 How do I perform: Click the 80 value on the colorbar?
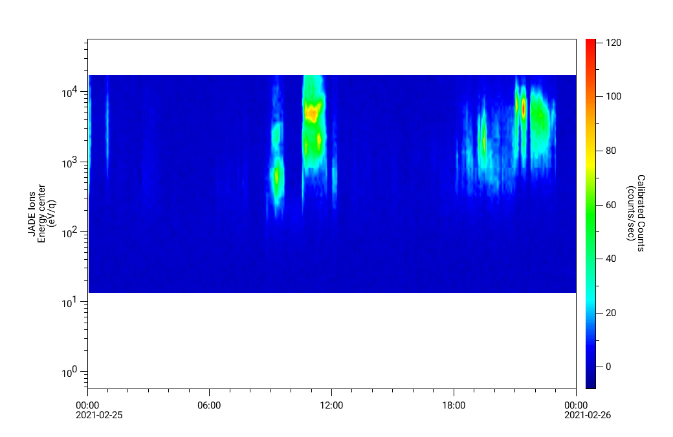pyautogui.click(x=611, y=151)
